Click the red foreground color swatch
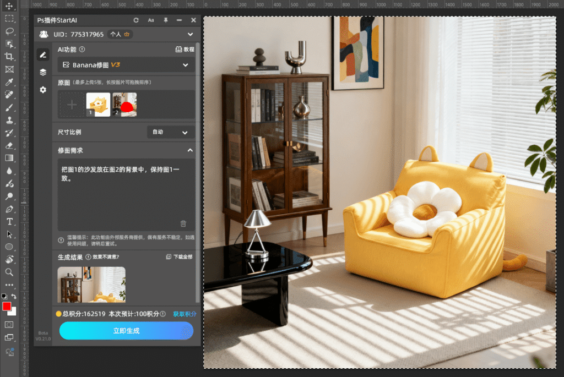The image size is (564, 377). [x=7, y=307]
